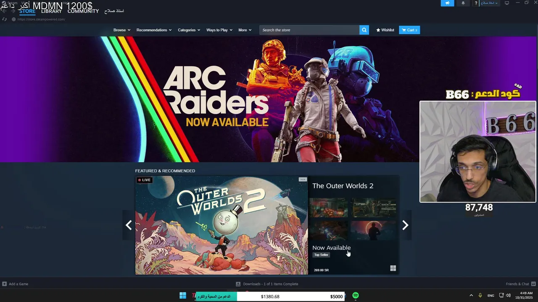
Task: Show next featured game
Action: click(x=405, y=225)
